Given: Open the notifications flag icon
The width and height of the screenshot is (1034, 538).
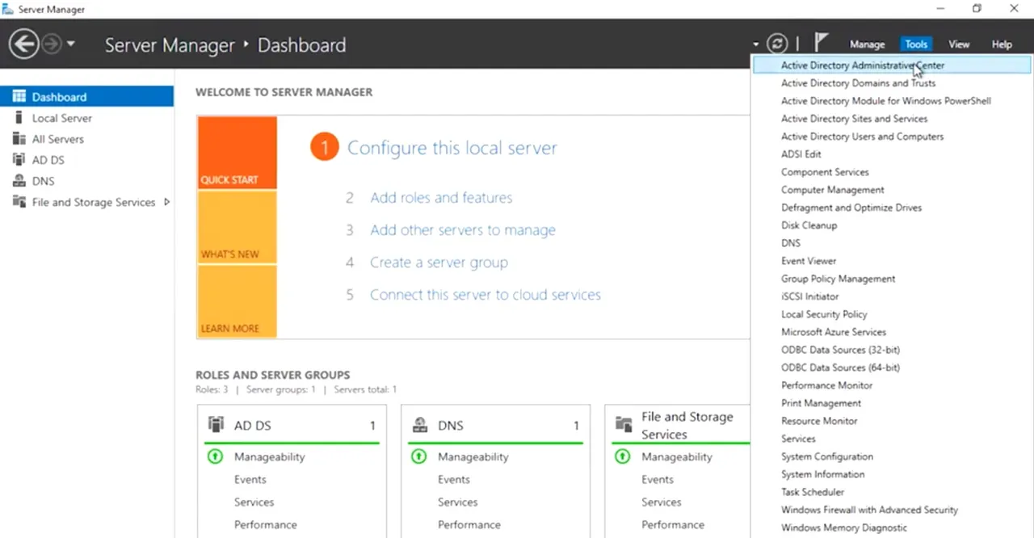Looking at the screenshot, I should point(821,41).
